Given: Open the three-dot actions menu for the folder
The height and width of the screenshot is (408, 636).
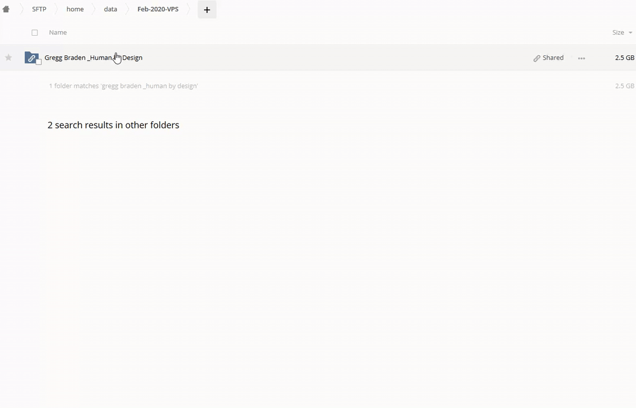Looking at the screenshot, I should tap(581, 58).
